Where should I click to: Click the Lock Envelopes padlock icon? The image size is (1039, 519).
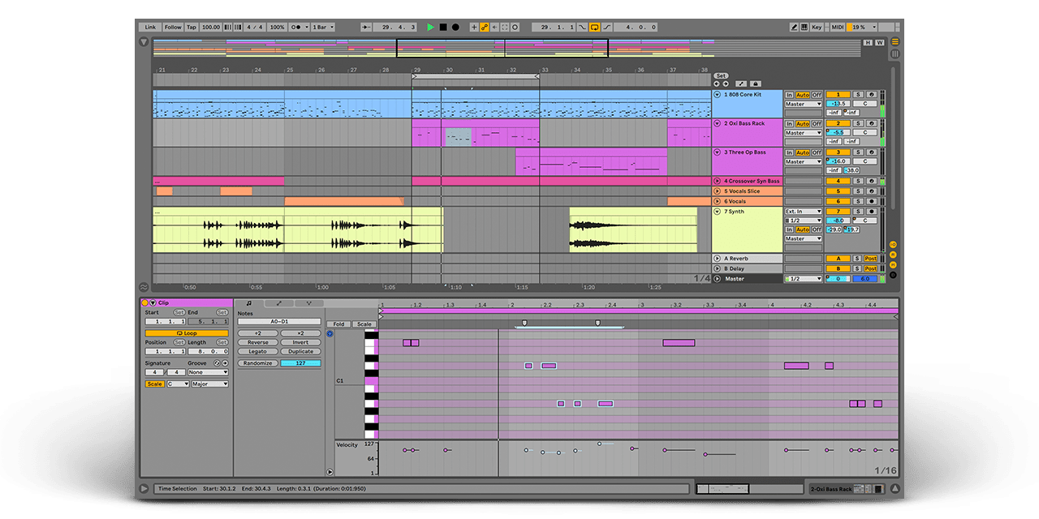click(755, 84)
